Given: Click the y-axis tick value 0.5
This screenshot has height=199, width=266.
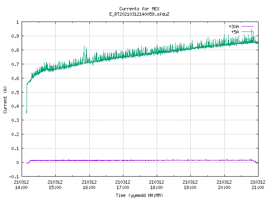Looking at the screenshot, I should pos(15,92).
